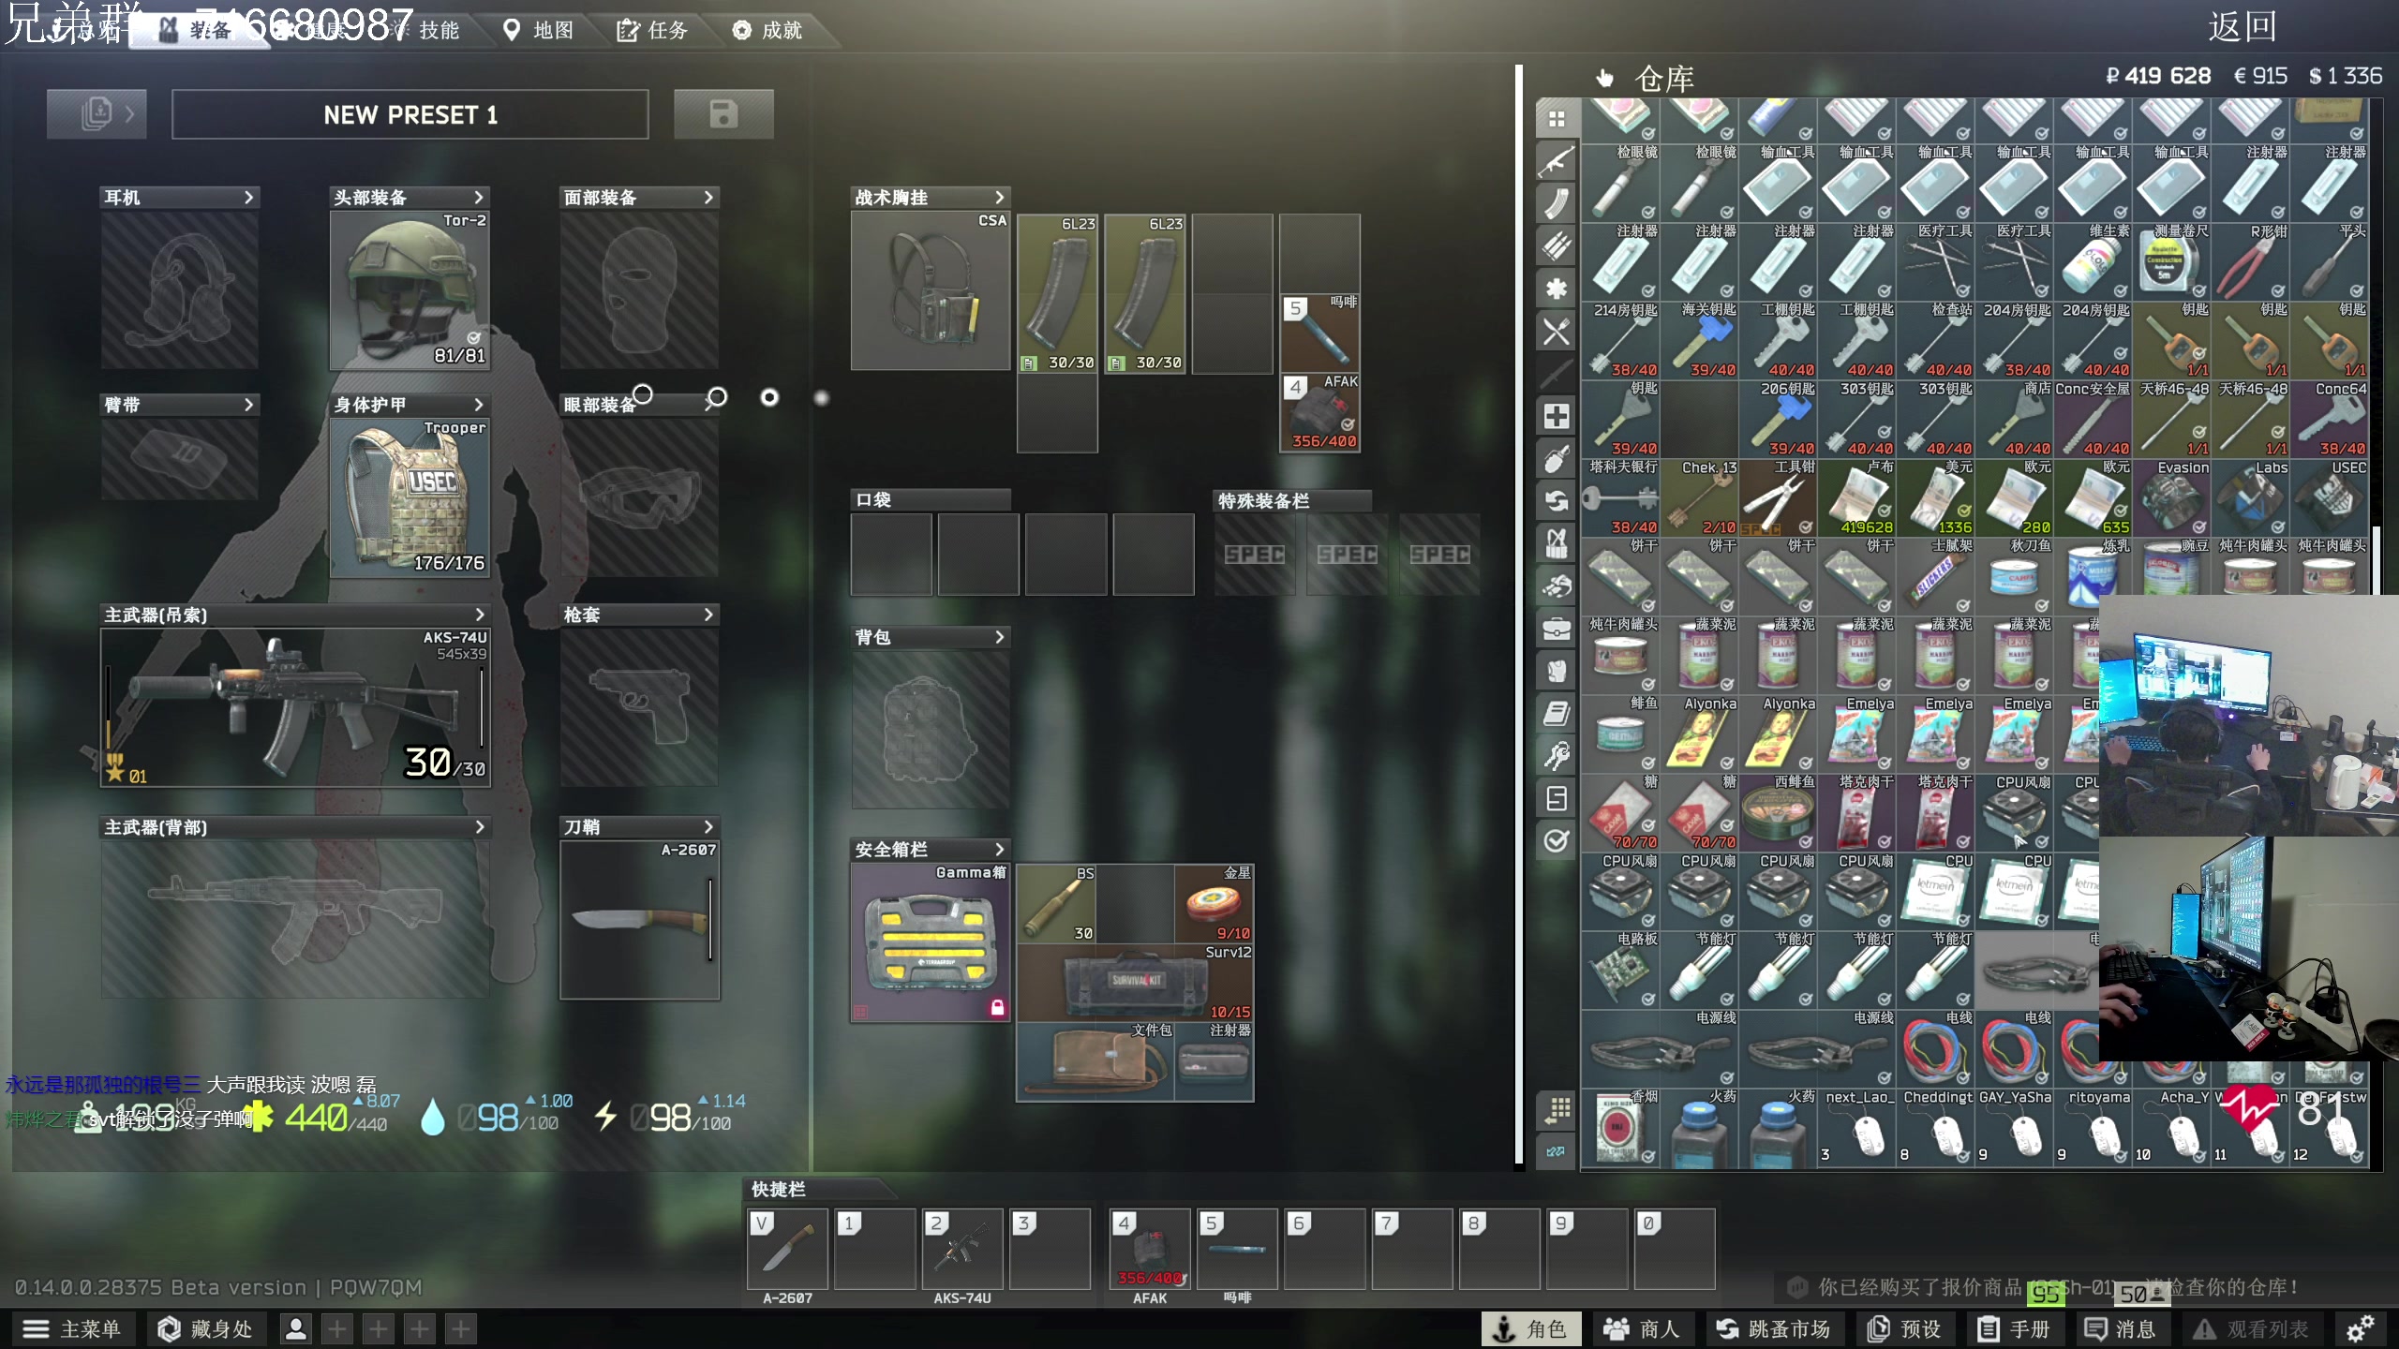Select the 维生素 vitamins bottle
This screenshot has height=1349, width=2399.
[x=2093, y=262]
